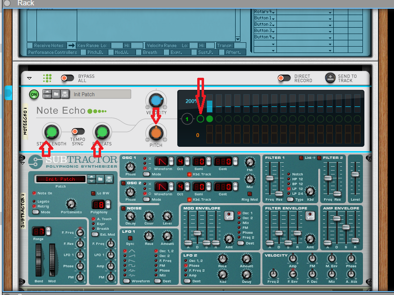
Task: Click the Amp Envelope Attack slider
Action: point(327,243)
